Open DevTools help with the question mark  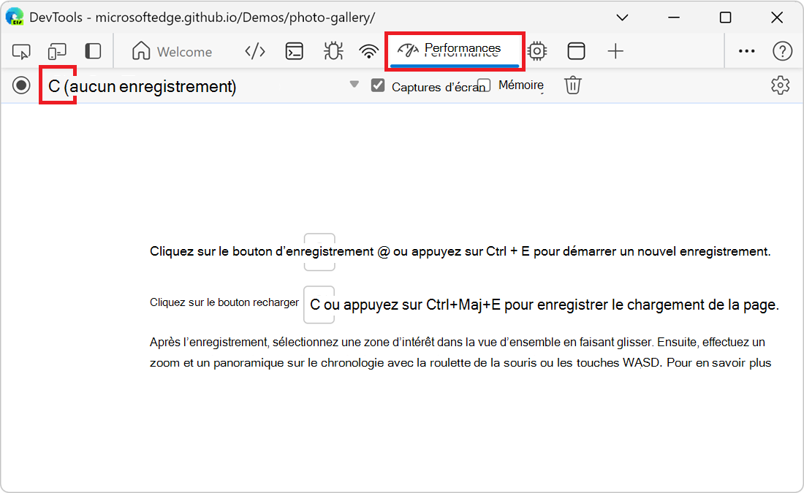783,51
